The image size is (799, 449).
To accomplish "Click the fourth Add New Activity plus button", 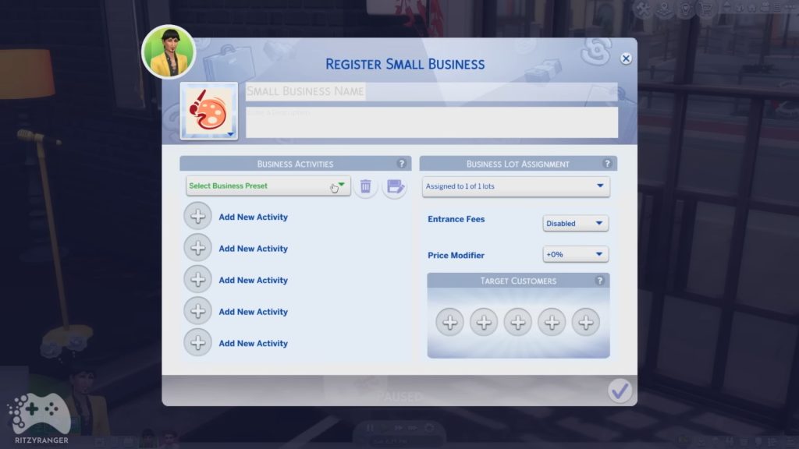I will [197, 311].
